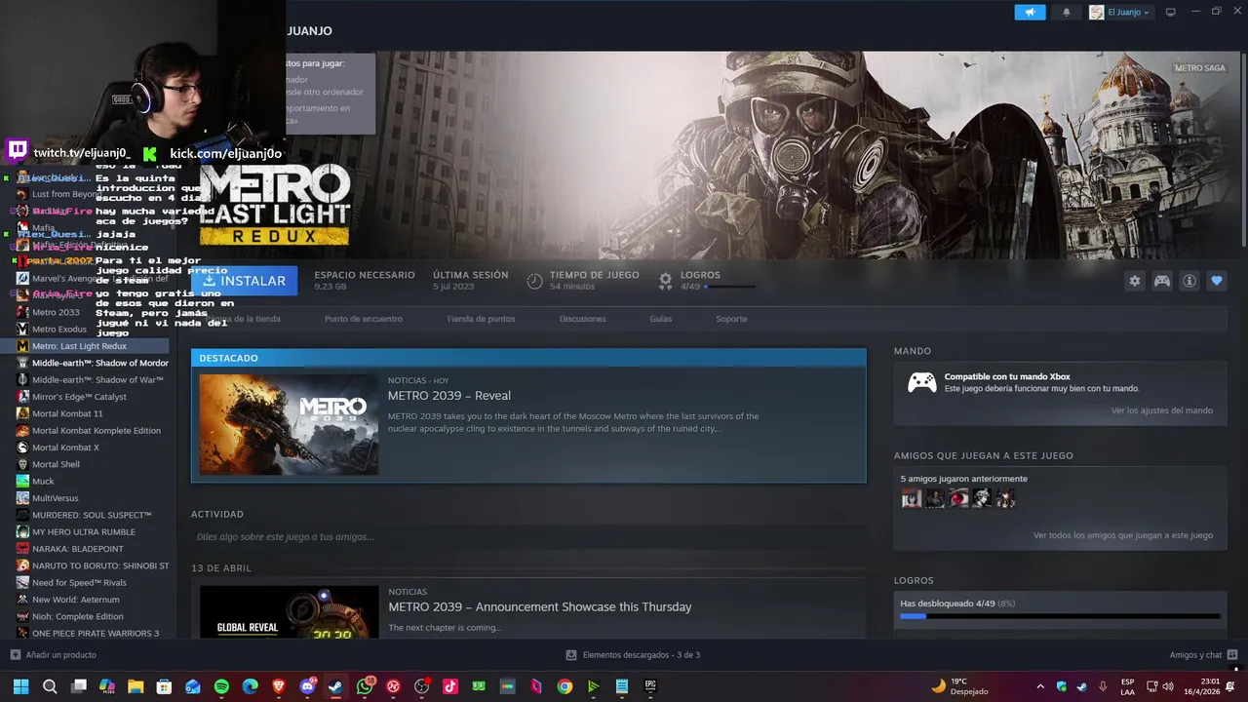Switch to the Guías tab

661,319
